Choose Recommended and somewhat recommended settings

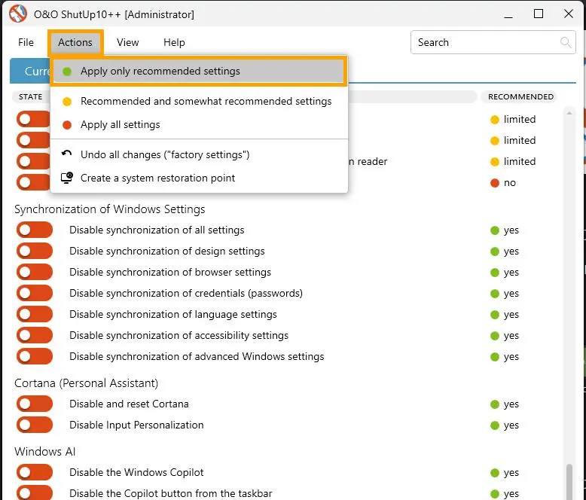pyautogui.click(x=198, y=101)
